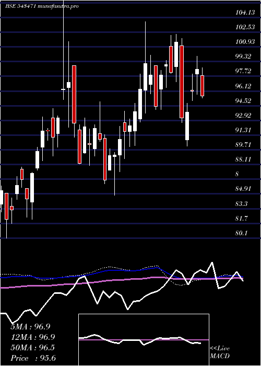Click the 88.11 price axis label
This screenshot has height=366, width=261.
[x=244, y=159]
